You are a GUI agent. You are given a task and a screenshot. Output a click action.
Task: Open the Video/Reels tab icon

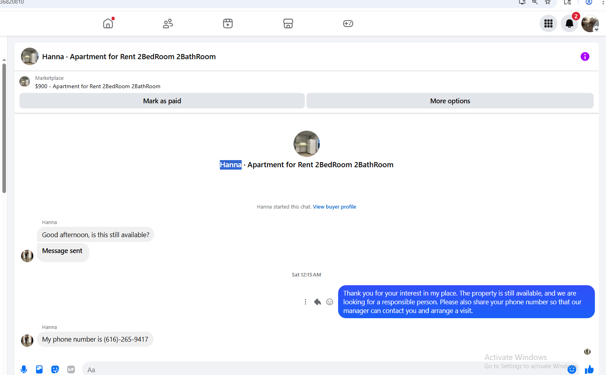click(228, 23)
